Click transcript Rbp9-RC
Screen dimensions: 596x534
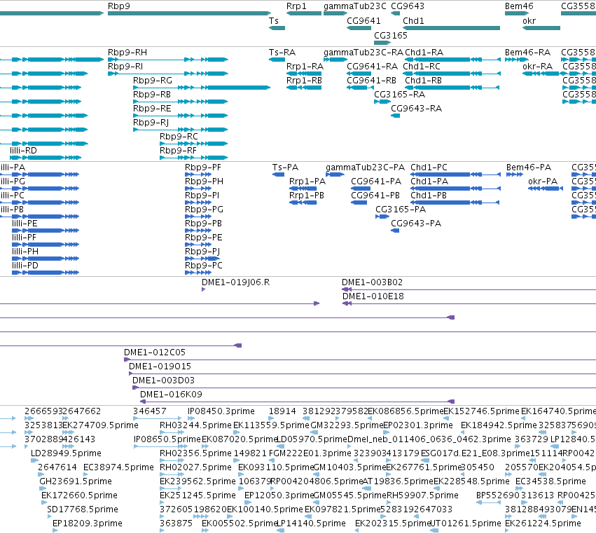pos(179,137)
